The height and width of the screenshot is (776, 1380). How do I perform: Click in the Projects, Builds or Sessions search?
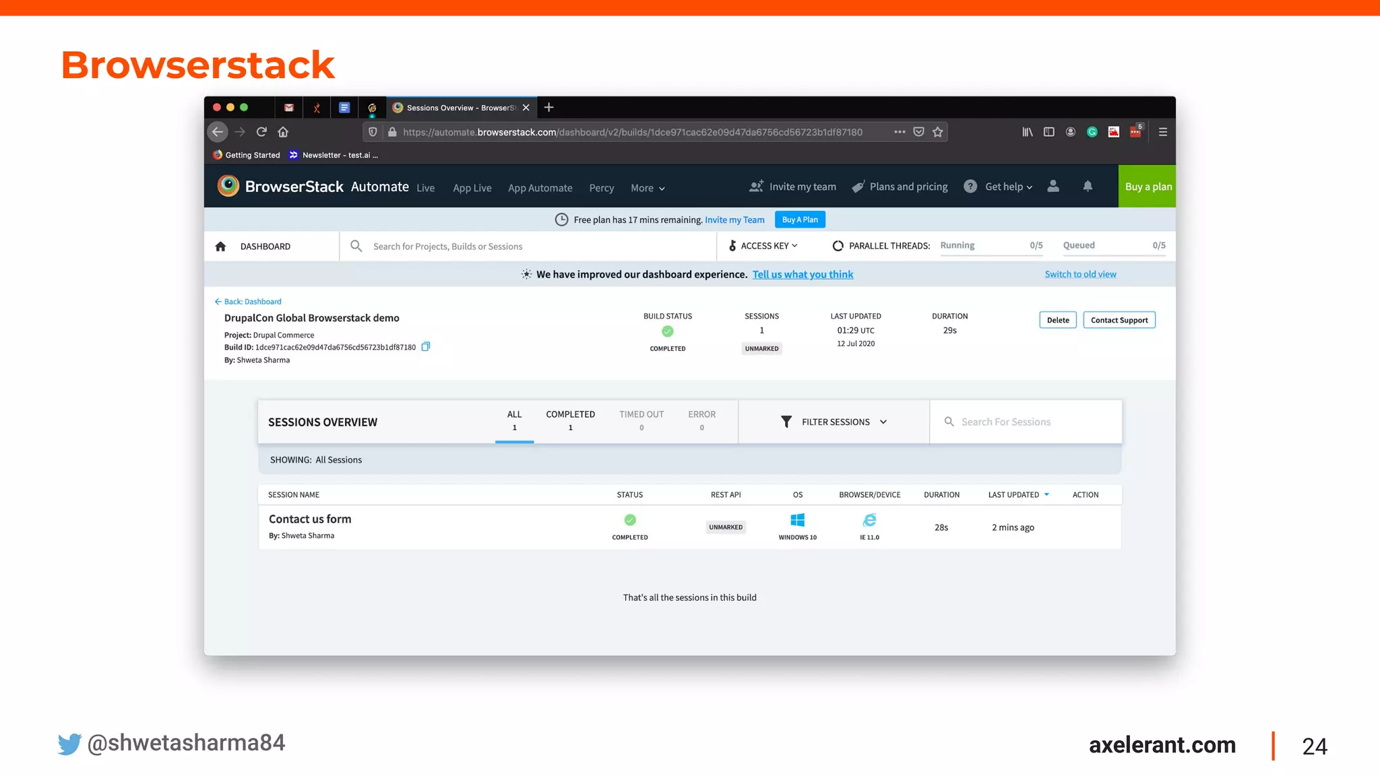[528, 247]
